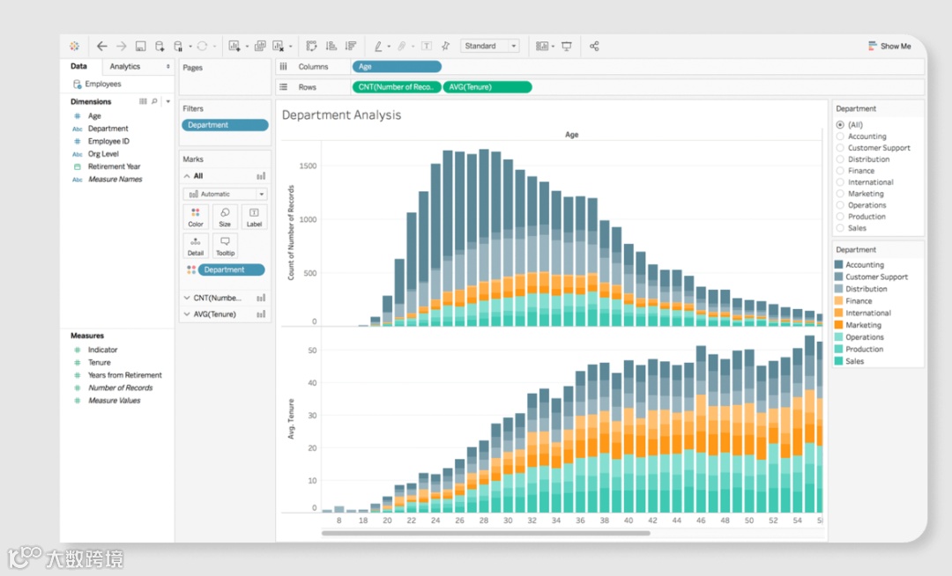Switch to the Data tab

tap(79, 66)
